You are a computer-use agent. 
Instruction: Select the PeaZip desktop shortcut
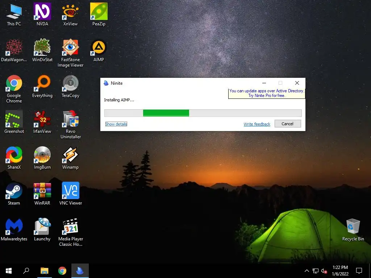pos(99,15)
